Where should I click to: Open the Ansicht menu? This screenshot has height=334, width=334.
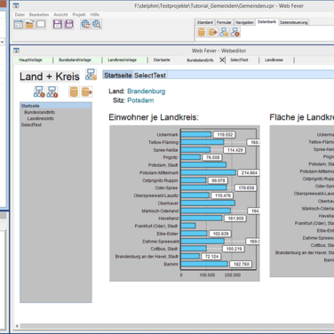pyautogui.click(x=60, y=14)
